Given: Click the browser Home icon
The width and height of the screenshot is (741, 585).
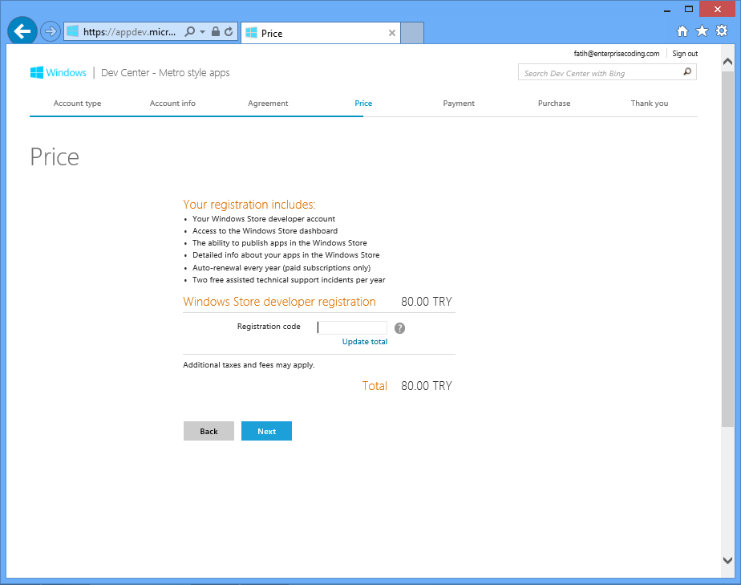Looking at the screenshot, I should [x=682, y=31].
